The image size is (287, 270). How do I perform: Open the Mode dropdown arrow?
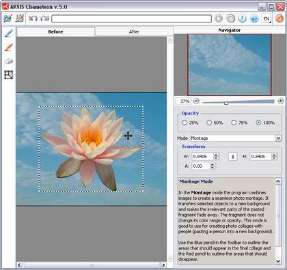pos(278,138)
